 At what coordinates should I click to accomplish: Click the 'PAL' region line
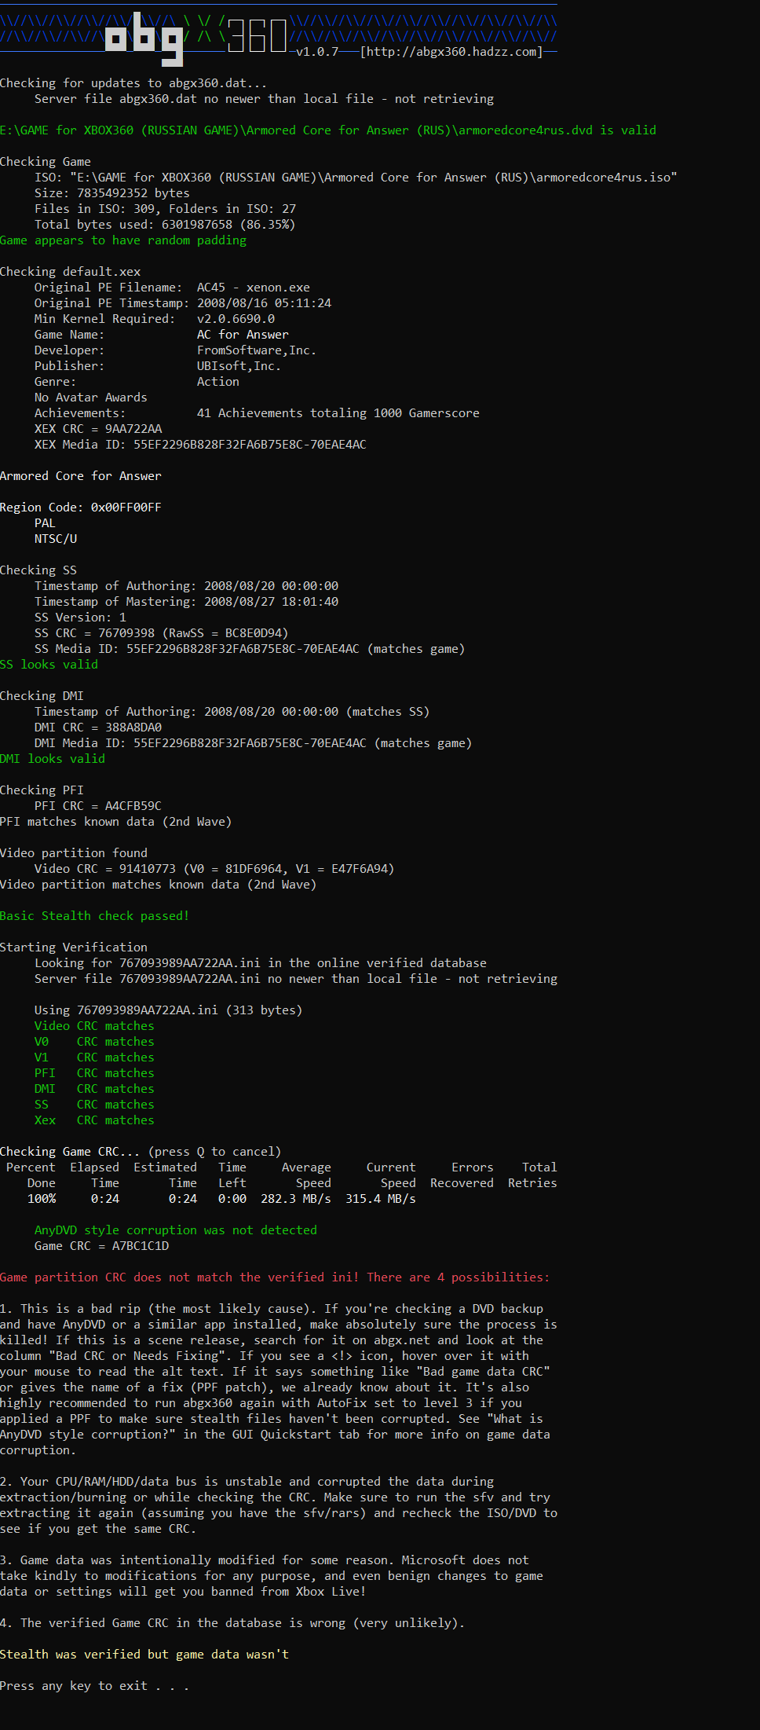(x=45, y=523)
